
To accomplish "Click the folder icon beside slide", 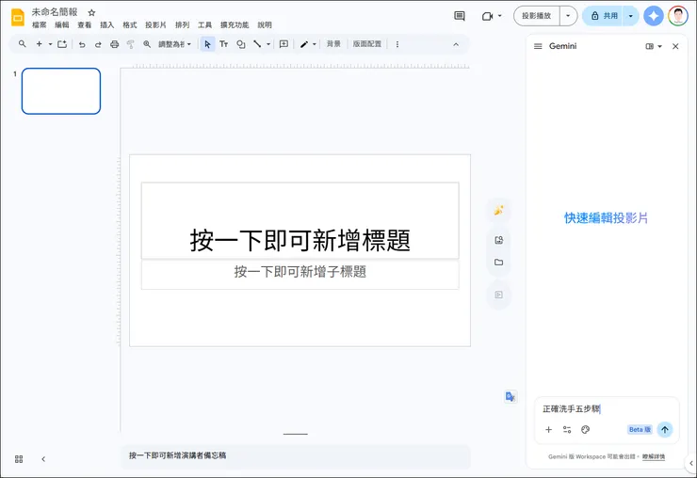I will (499, 263).
